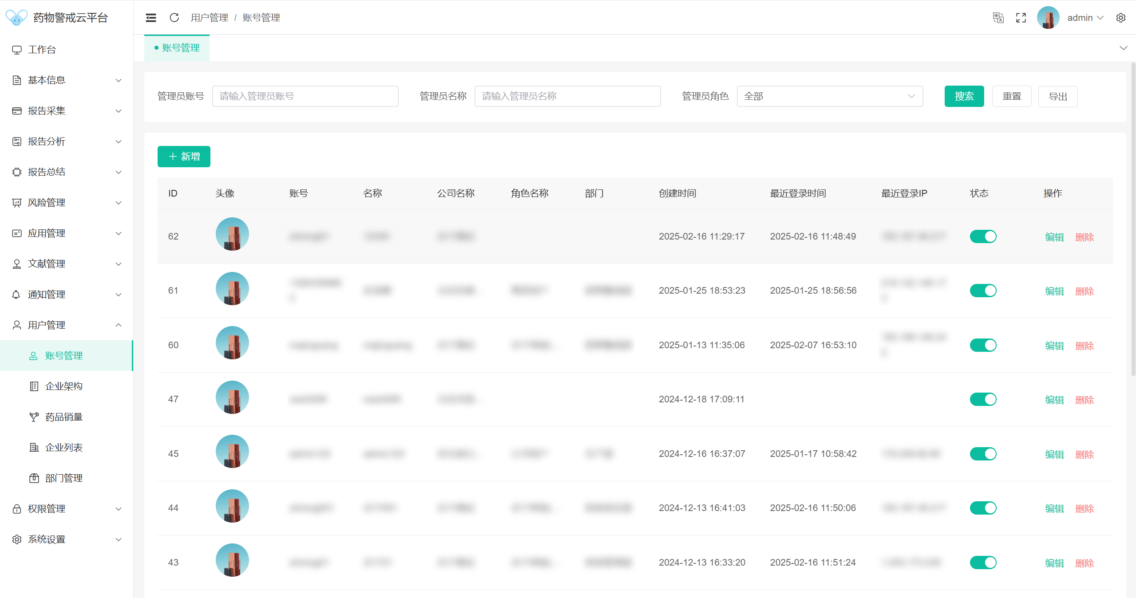The height and width of the screenshot is (598, 1136).
Task: Open the 管理员角色 dropdown showing 全部
Action: point(829,96)
